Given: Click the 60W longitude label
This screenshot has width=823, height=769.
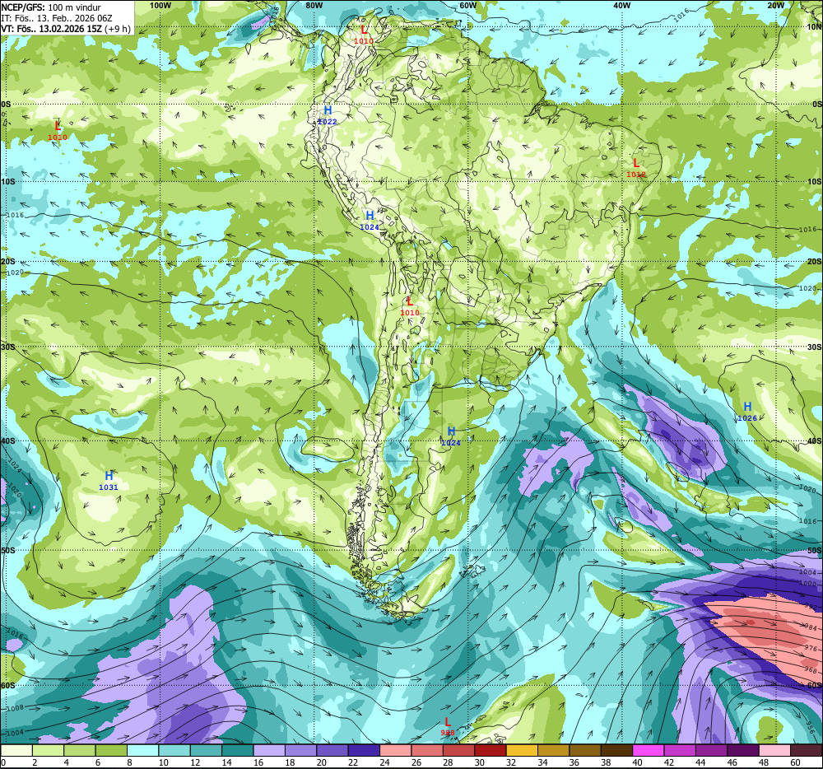Looking at the screenshot, I should point(468,5).
